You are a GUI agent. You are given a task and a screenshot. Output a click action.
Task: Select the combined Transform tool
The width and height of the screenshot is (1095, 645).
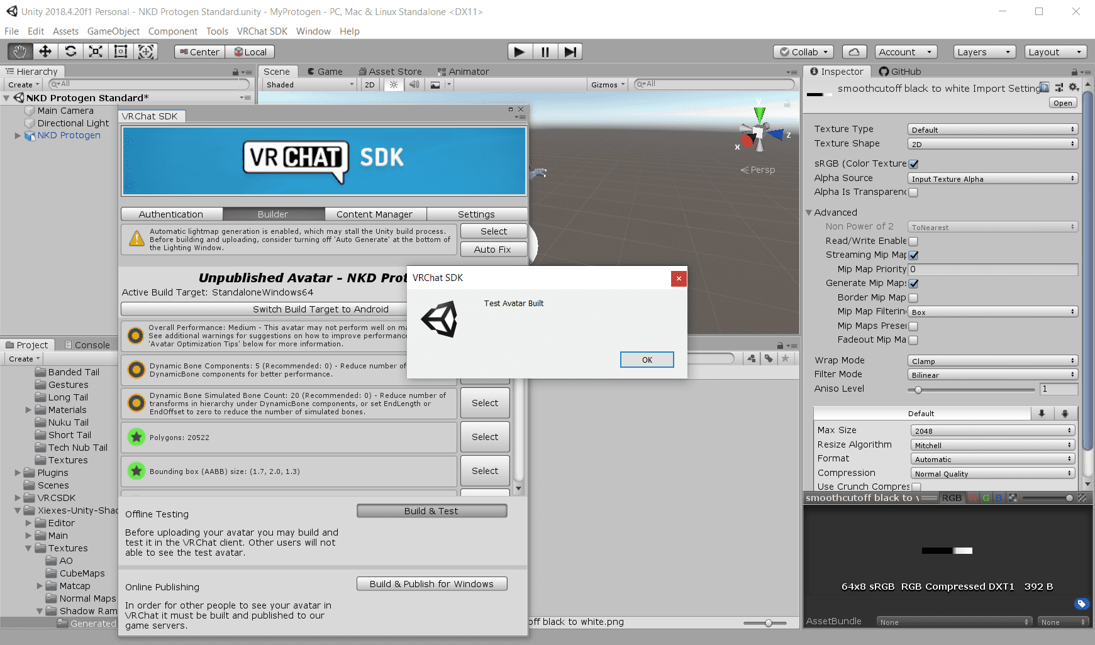(146, 52)
